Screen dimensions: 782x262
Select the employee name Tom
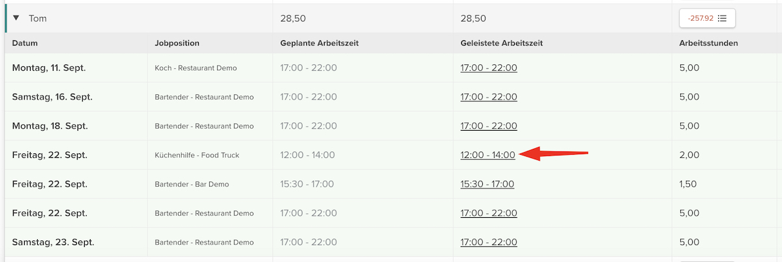point(38,18)
